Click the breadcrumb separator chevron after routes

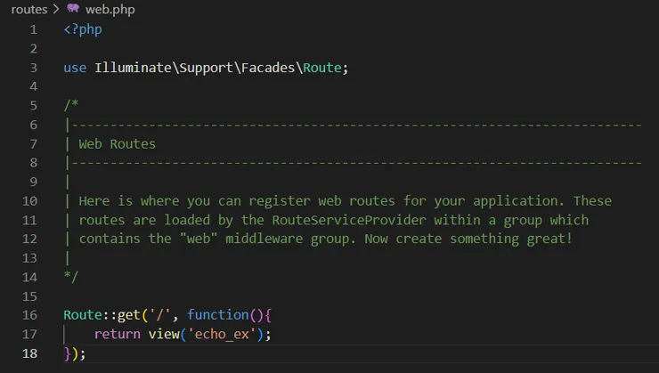tap(56, 9)
